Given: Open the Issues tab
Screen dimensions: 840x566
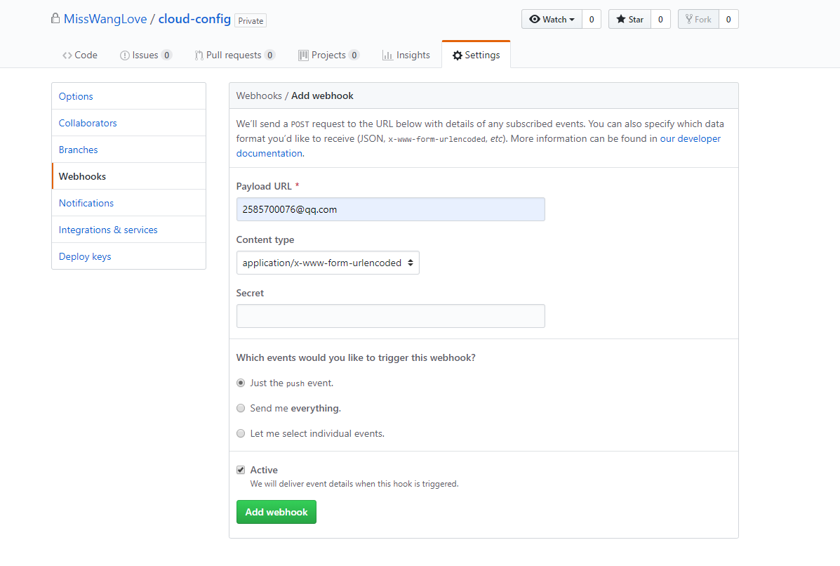Looking at the screenshot, I should tap(146, 55).
